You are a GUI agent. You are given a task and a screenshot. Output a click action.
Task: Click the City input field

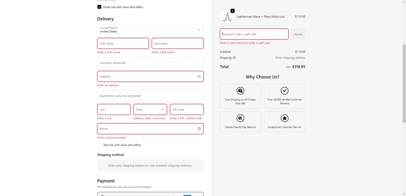coord(114,110)
